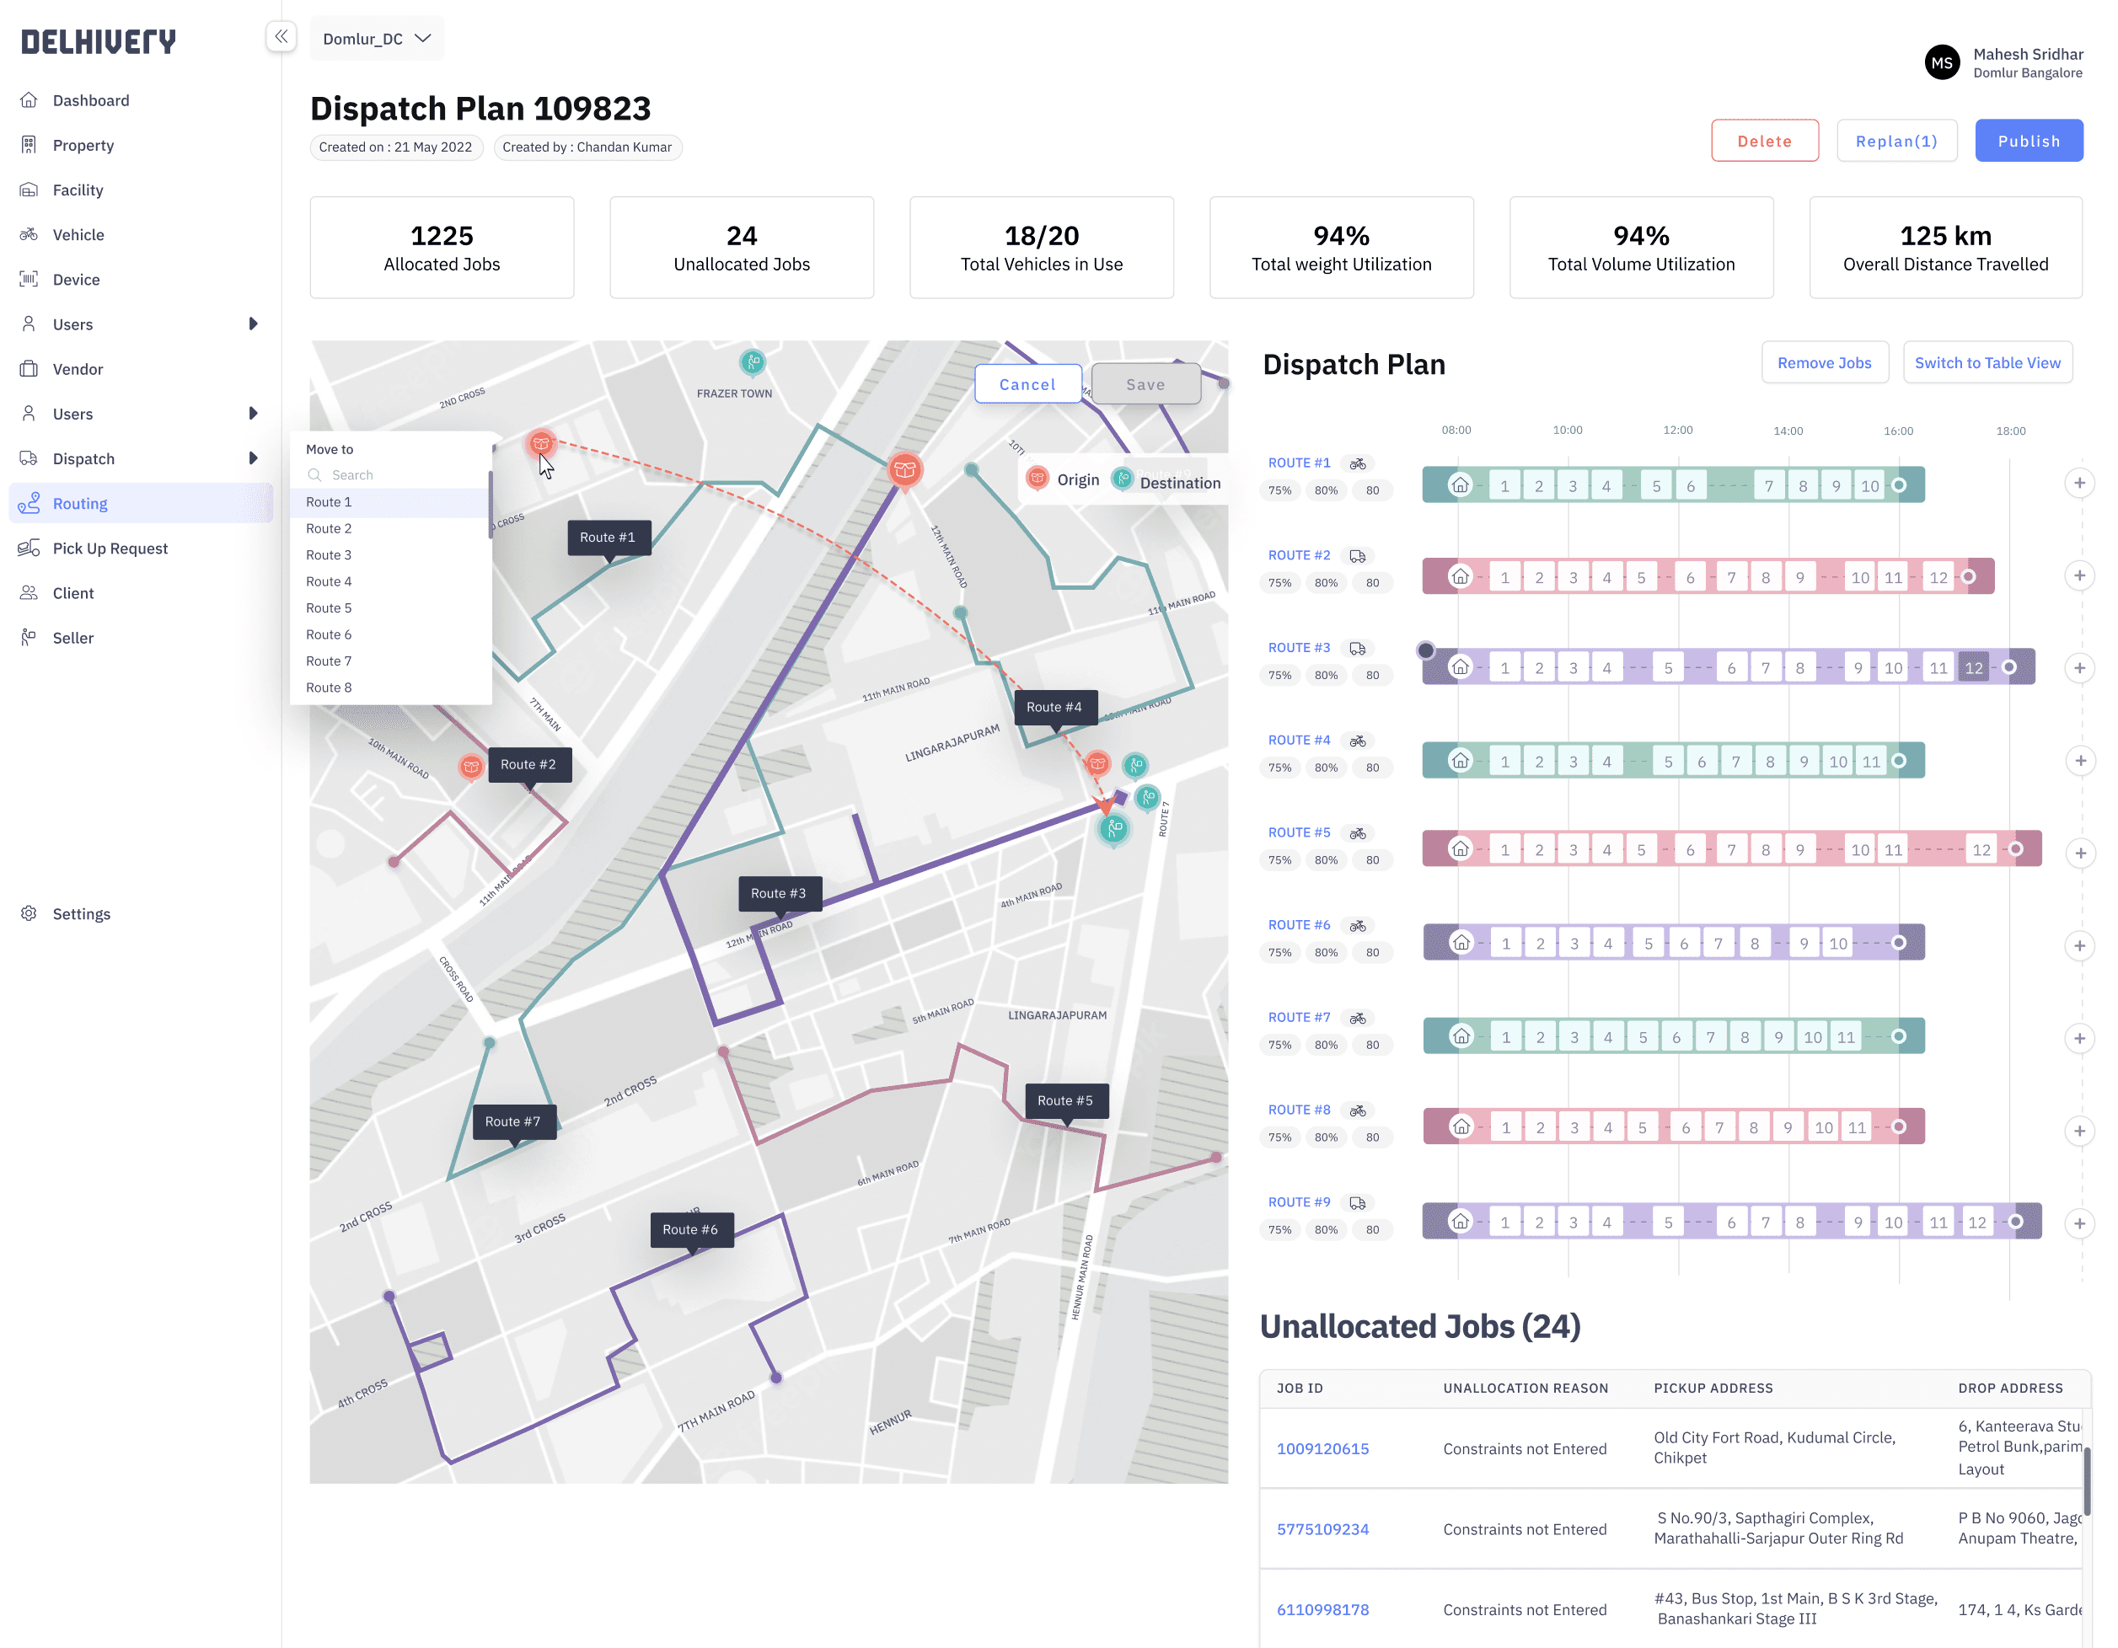
Task: Open job ID 1009120615 link
Action: pyautogui.click(x=1322, y=1448)
